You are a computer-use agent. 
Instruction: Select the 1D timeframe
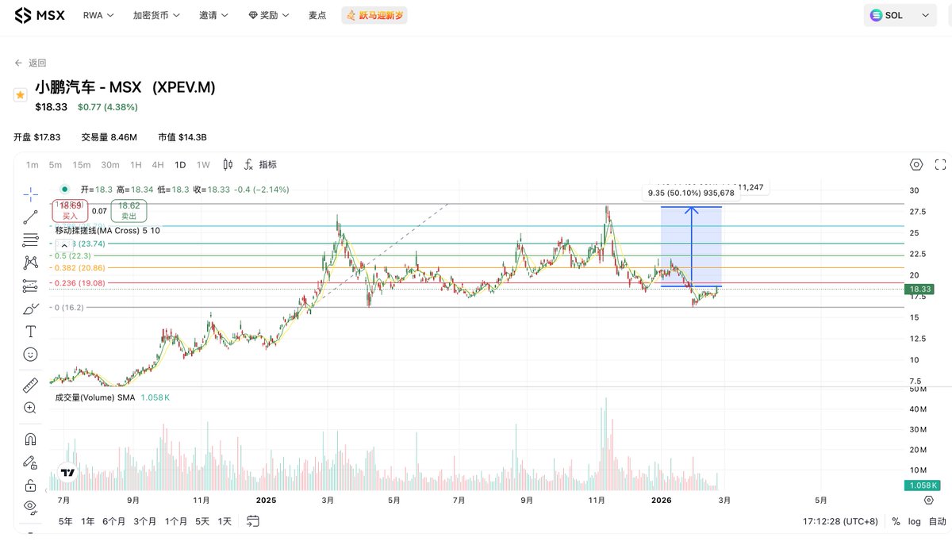point(180,164)
